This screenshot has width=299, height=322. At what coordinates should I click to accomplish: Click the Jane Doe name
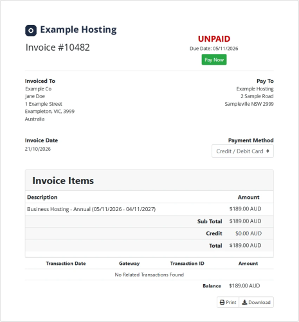[35, 96]
